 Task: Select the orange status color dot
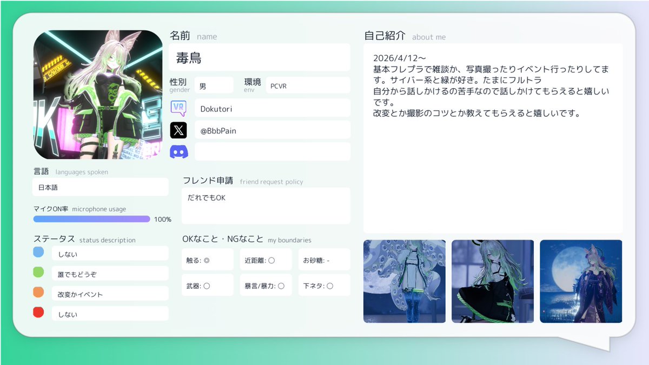(38, 292)
